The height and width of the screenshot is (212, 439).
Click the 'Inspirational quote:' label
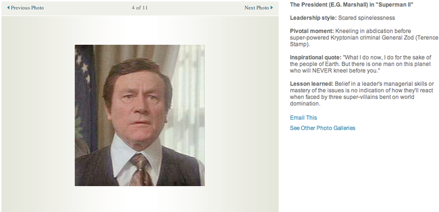[x=316, y=57]
